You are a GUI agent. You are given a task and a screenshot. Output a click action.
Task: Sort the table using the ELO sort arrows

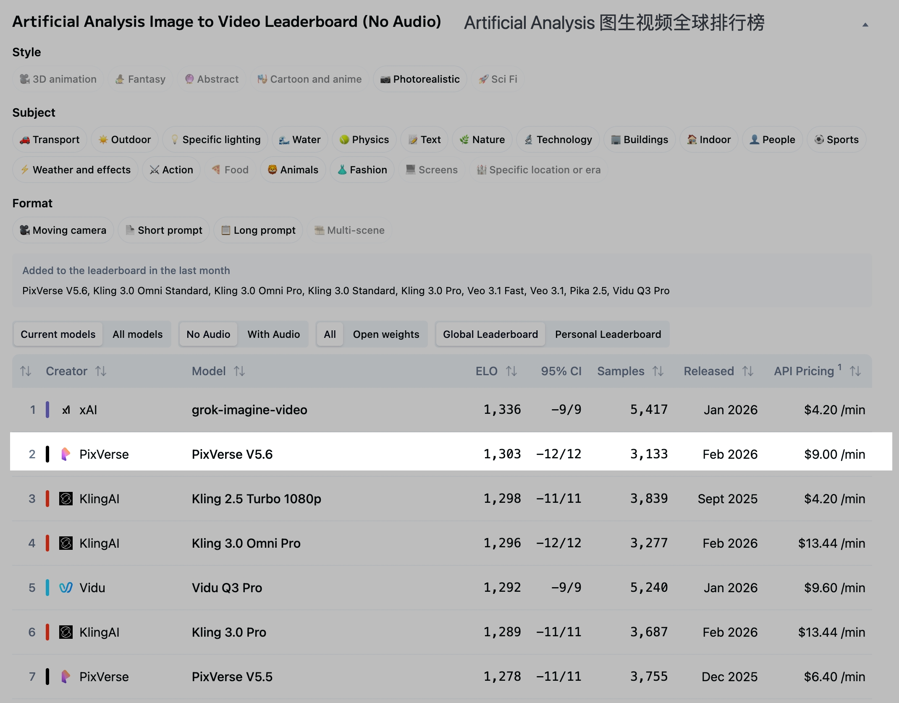tap(511, 371)
